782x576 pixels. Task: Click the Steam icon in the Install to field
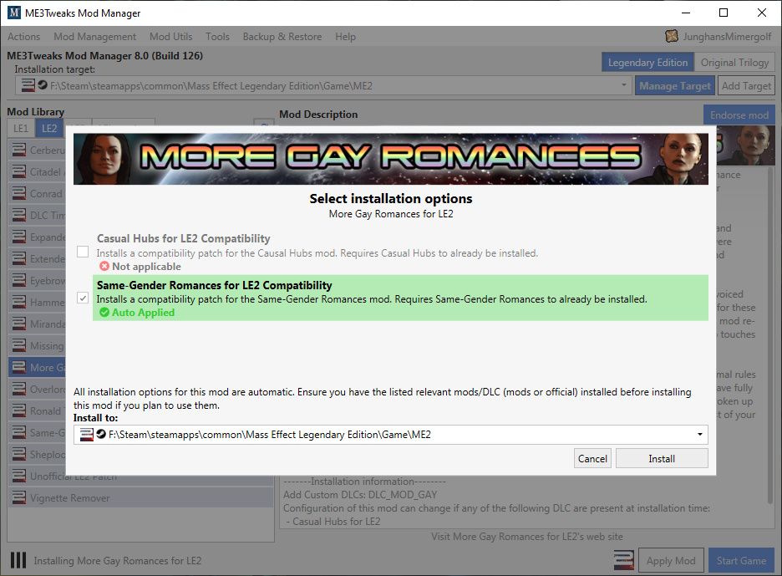point(101,434)
